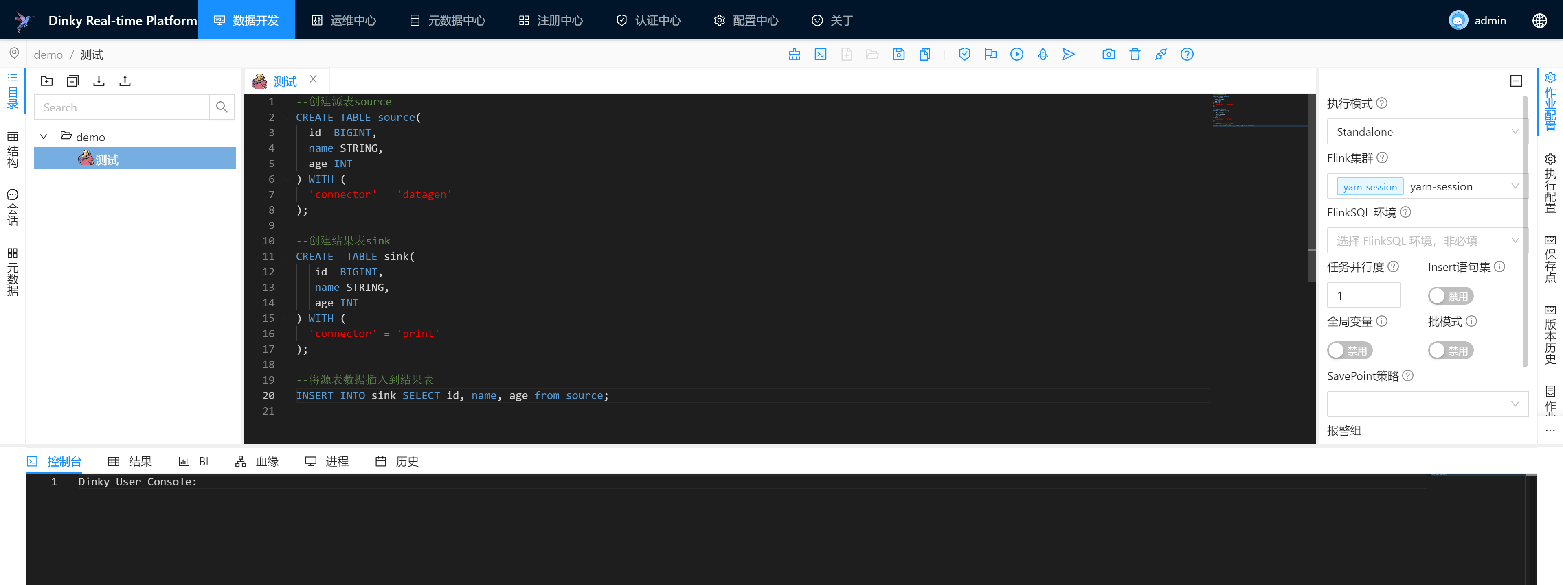Click the rocket deploy icon in the toolbar
This screenshot has width=1563, height=585.
[x=1043, y=55]
